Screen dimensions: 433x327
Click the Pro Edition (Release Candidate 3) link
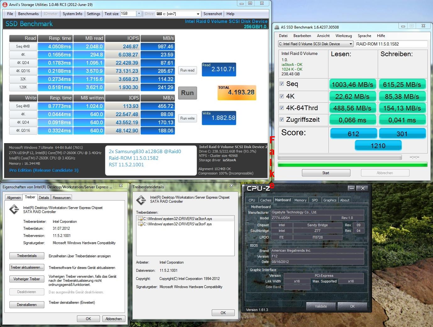pyautogui.click(x=44, y=170)
